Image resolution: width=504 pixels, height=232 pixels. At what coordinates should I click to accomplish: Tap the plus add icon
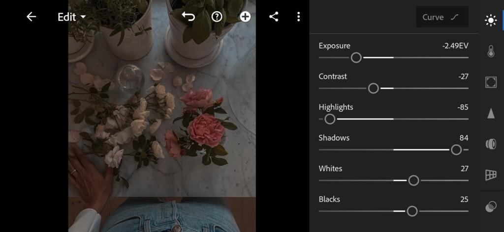[x=245, y=17]
